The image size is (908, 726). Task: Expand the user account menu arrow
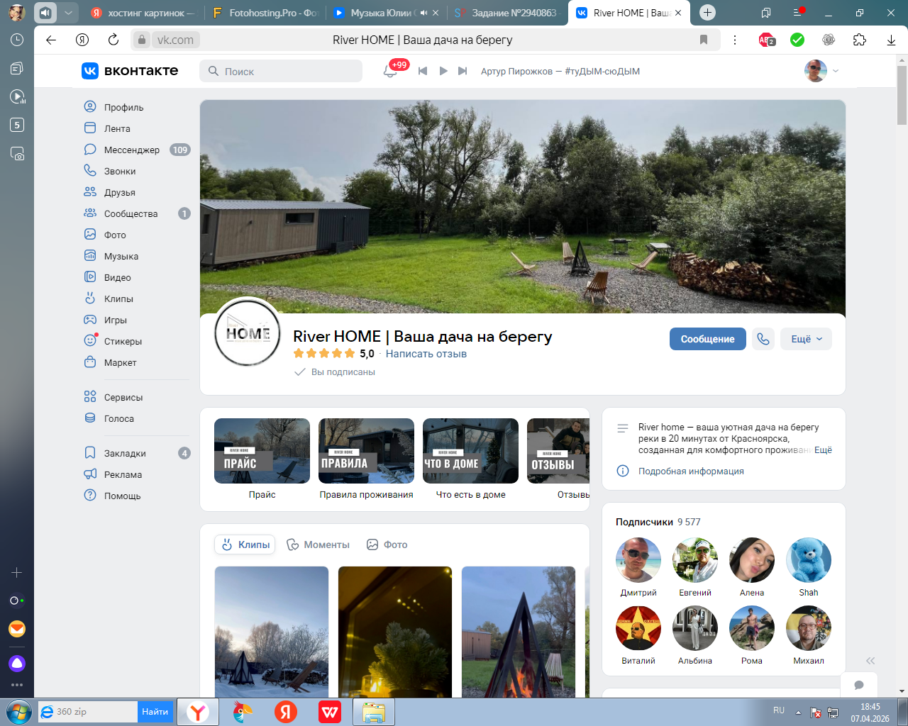point(836,71)
